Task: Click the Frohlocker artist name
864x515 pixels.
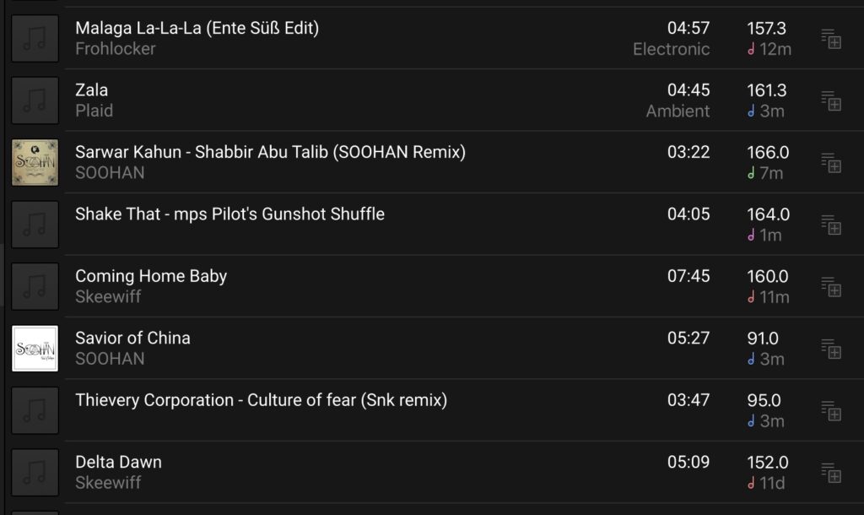Action: (116, 48)
